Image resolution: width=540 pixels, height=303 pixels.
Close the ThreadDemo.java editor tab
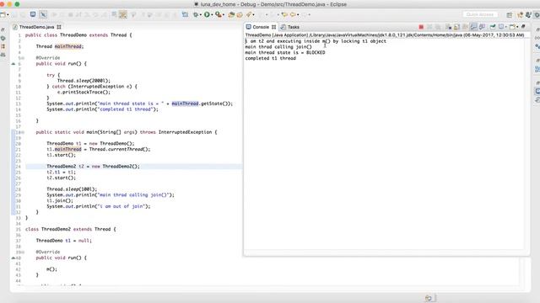point(59,27)
